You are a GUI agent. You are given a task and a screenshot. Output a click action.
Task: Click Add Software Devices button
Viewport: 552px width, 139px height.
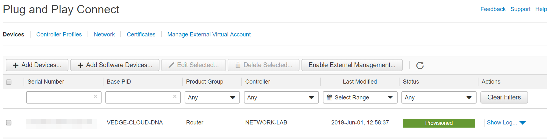(x=115, y=65)
